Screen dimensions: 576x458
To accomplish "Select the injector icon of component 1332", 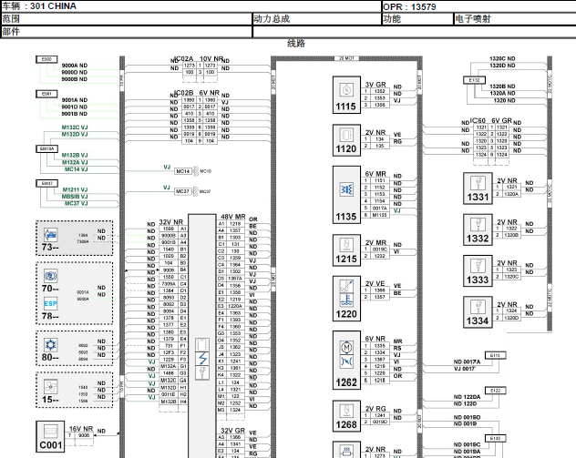I will coord(478,225).
